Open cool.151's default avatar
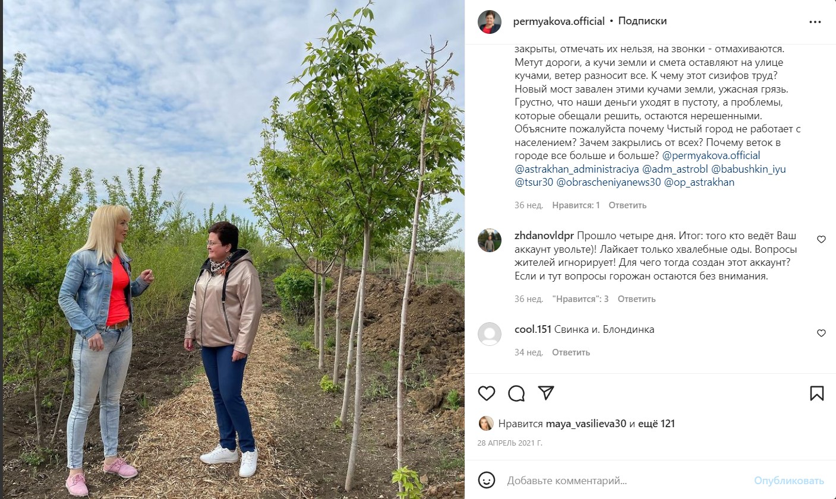 click(x=490, y=334)
